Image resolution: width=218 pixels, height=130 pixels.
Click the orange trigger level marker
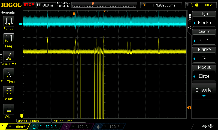pyautogui.click(x=189, y=108)
